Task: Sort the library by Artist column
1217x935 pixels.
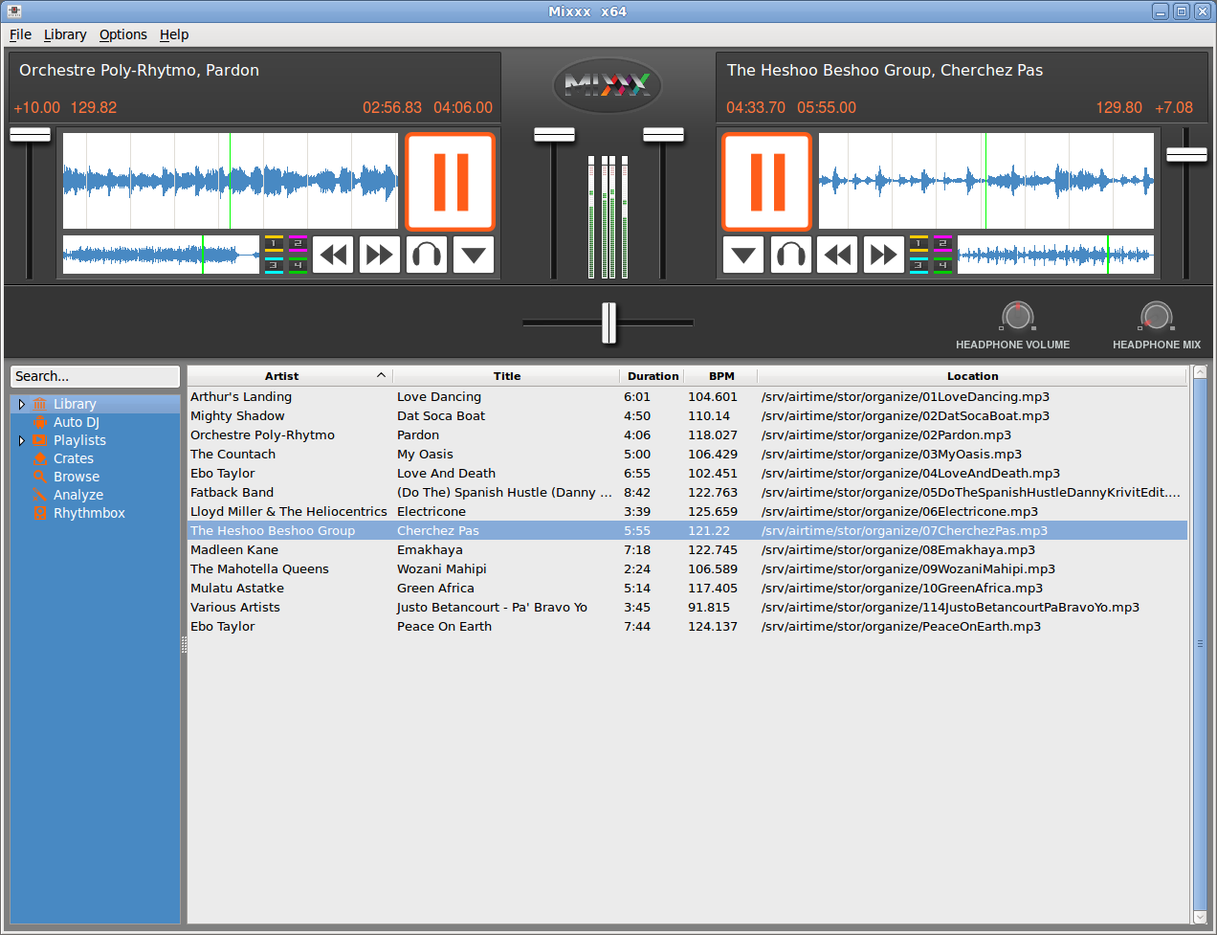Action: (290, 376)
